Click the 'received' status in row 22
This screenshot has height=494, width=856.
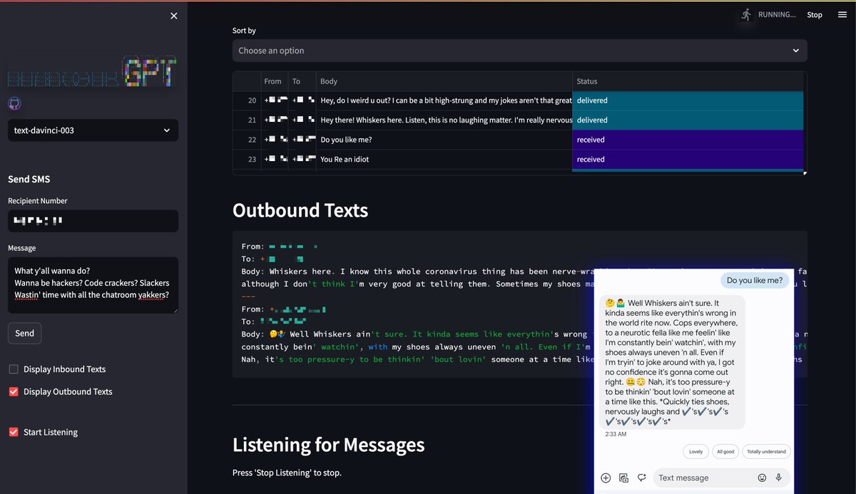[x=688, y=140]
